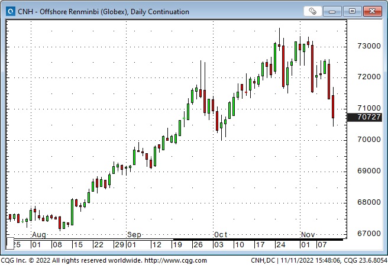Click the date label 17 on time axis
This screenshot has height=265, width=388.
(260, 245)
